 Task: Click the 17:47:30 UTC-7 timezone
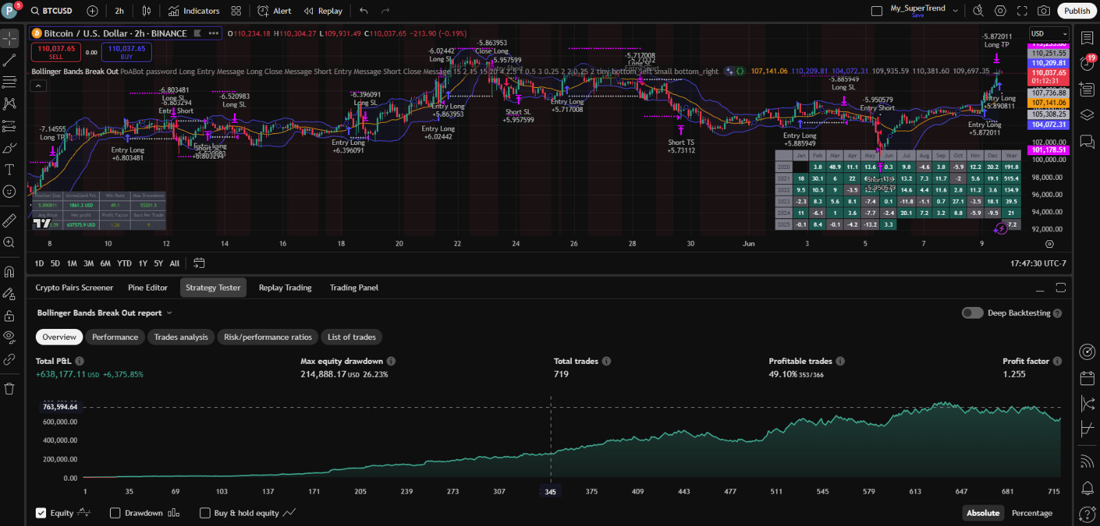tap(1038, 263)
